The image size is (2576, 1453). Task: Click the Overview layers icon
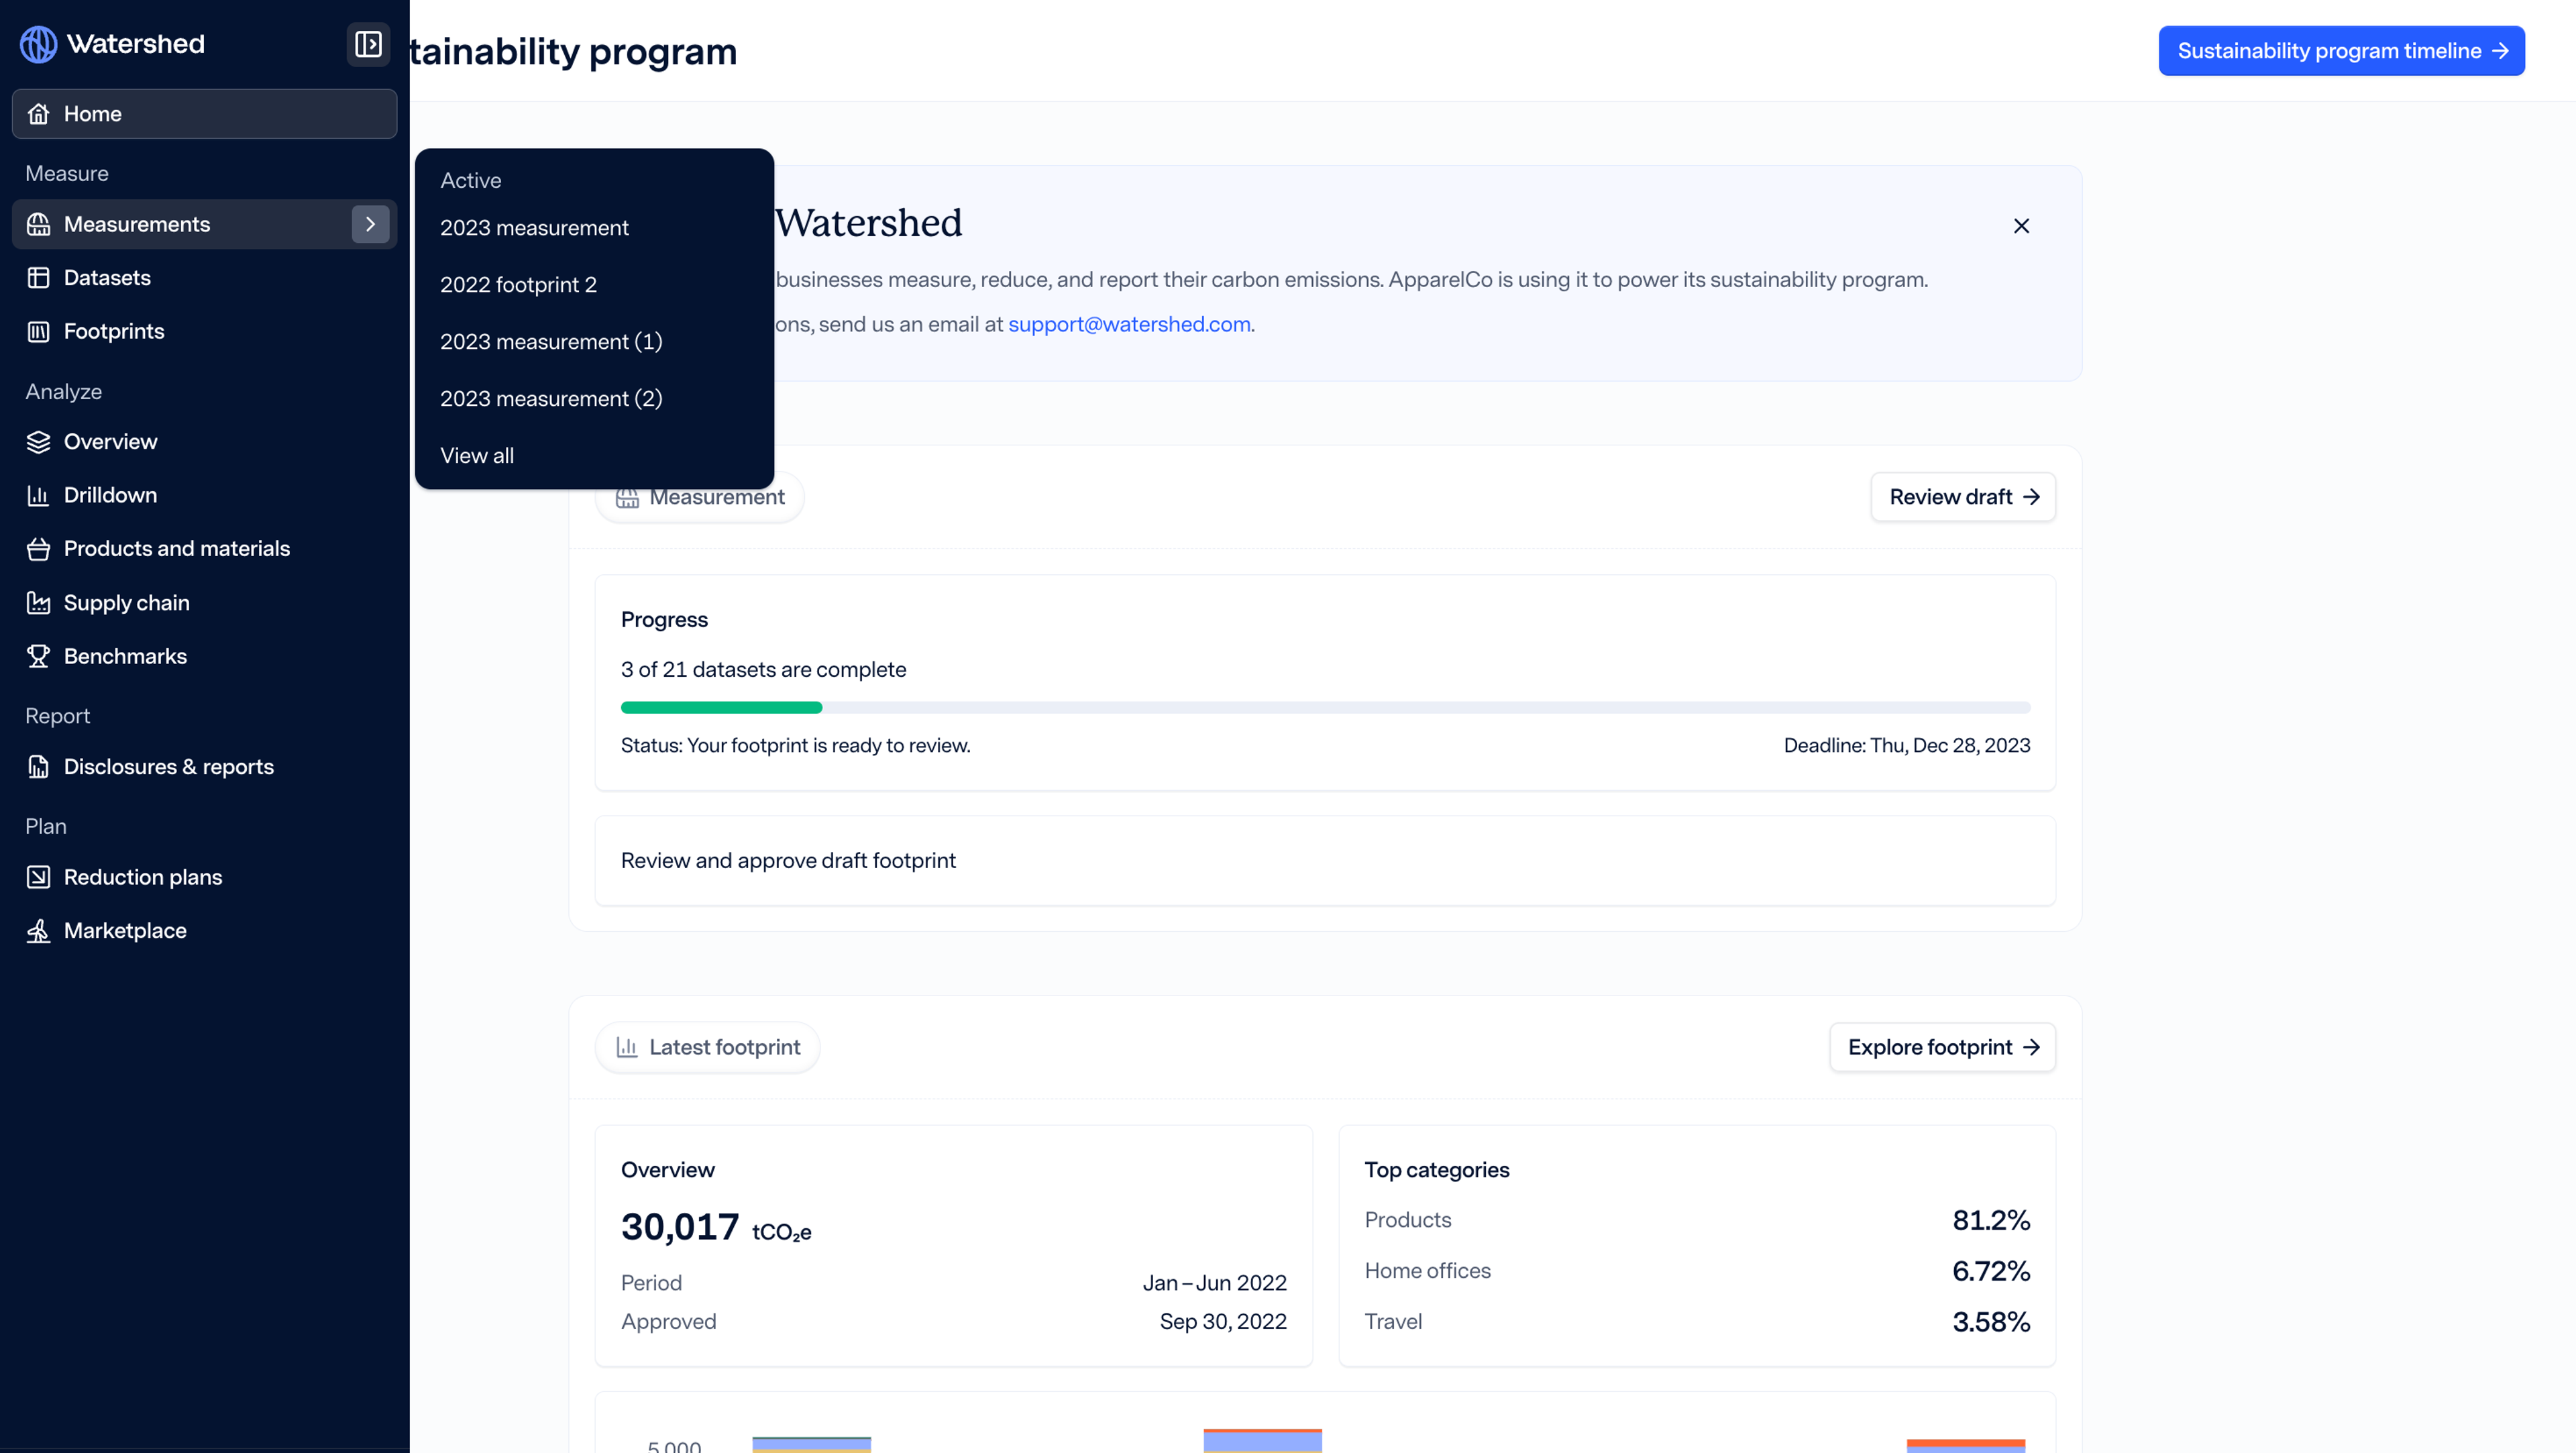(x=38, y=442)
